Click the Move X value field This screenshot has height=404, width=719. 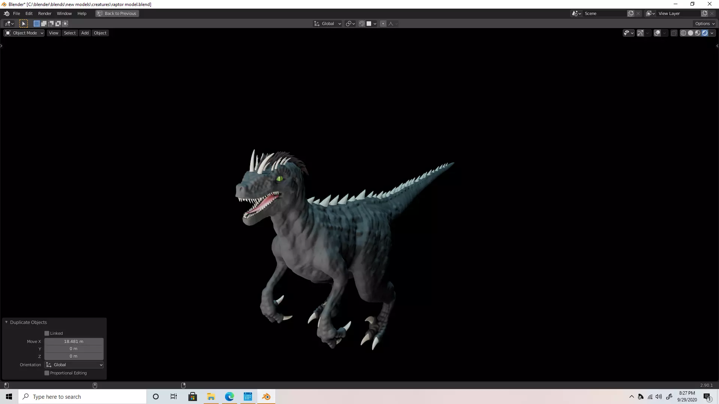(74, 342)
